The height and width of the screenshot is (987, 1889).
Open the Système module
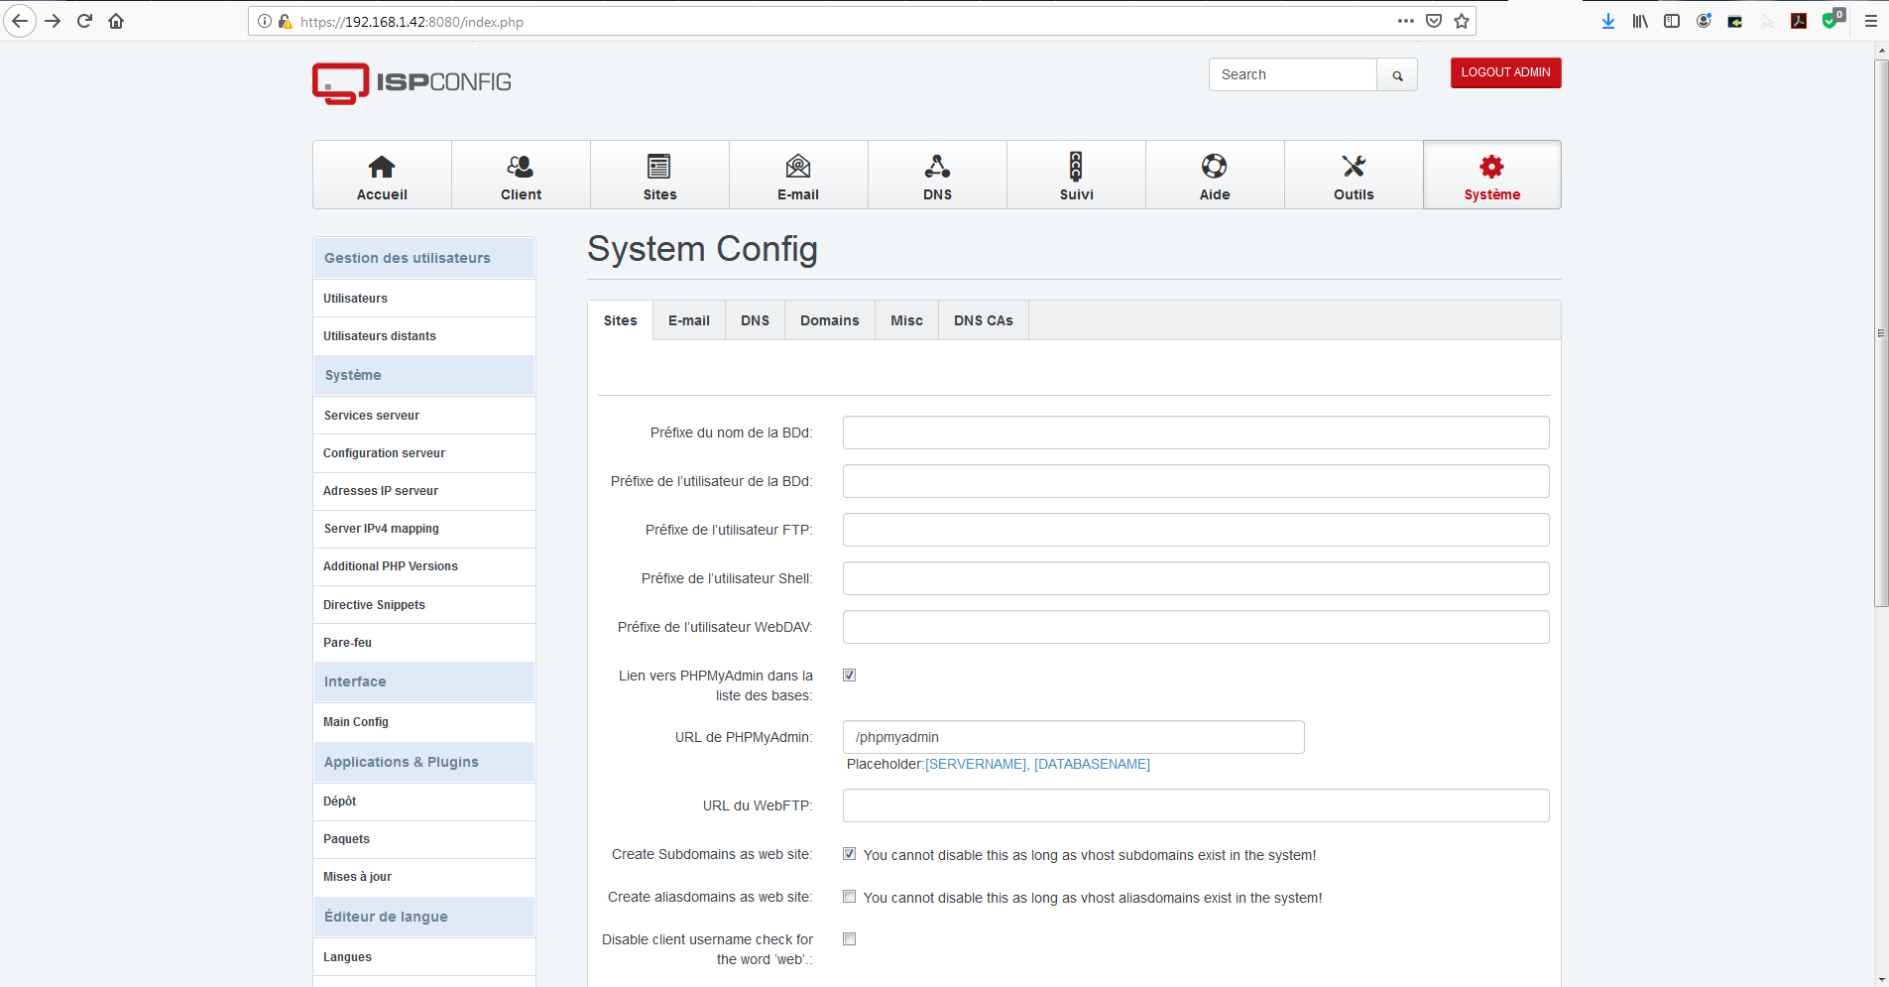tap(1492, 176)
